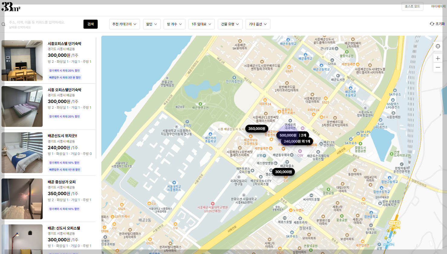Click the search magnifier icon
The height and width of the screenshot is (254, 447).
click(4, 24)
